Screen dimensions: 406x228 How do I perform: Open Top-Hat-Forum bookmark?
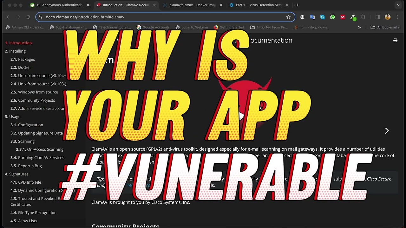[68, 27]
